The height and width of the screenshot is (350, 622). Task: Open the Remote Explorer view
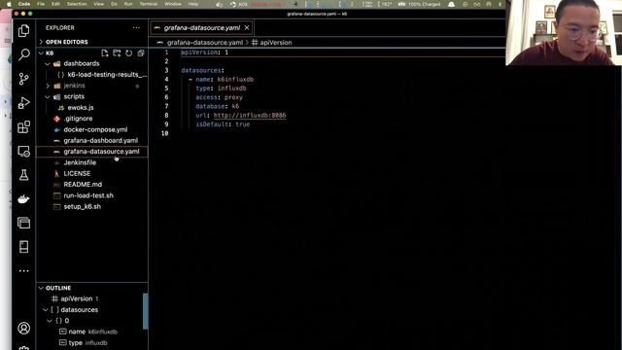(x=23, y=152)
